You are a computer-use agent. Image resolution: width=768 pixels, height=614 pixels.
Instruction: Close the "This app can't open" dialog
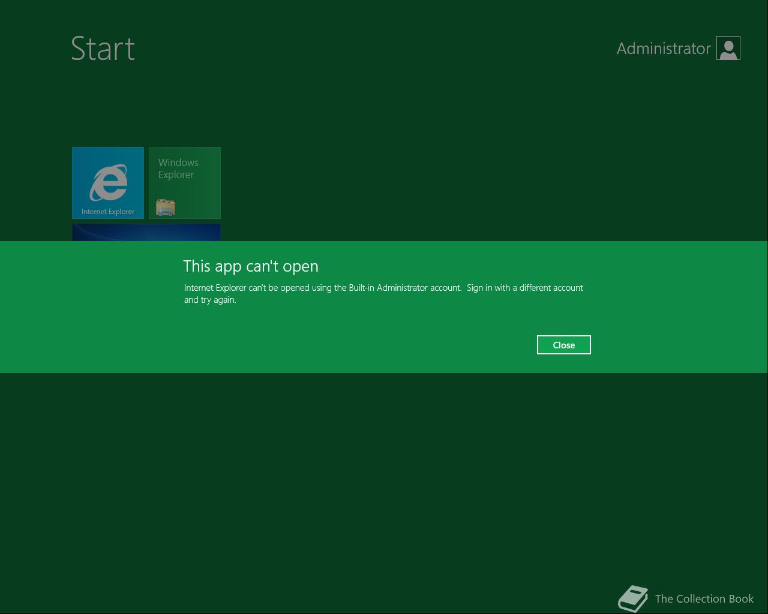pos(563,345)
